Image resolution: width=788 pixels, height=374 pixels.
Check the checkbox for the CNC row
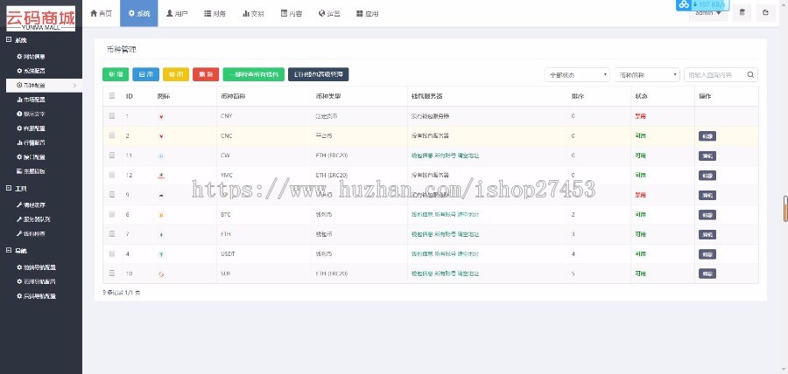pyautogui.click(x=112, y=135)
